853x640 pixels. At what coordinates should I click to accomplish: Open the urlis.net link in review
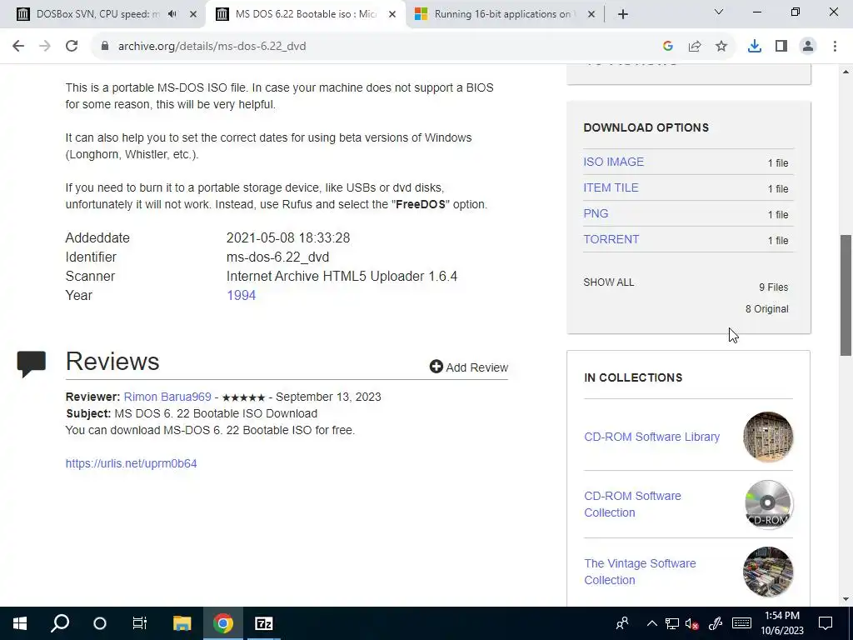point(131,463)
